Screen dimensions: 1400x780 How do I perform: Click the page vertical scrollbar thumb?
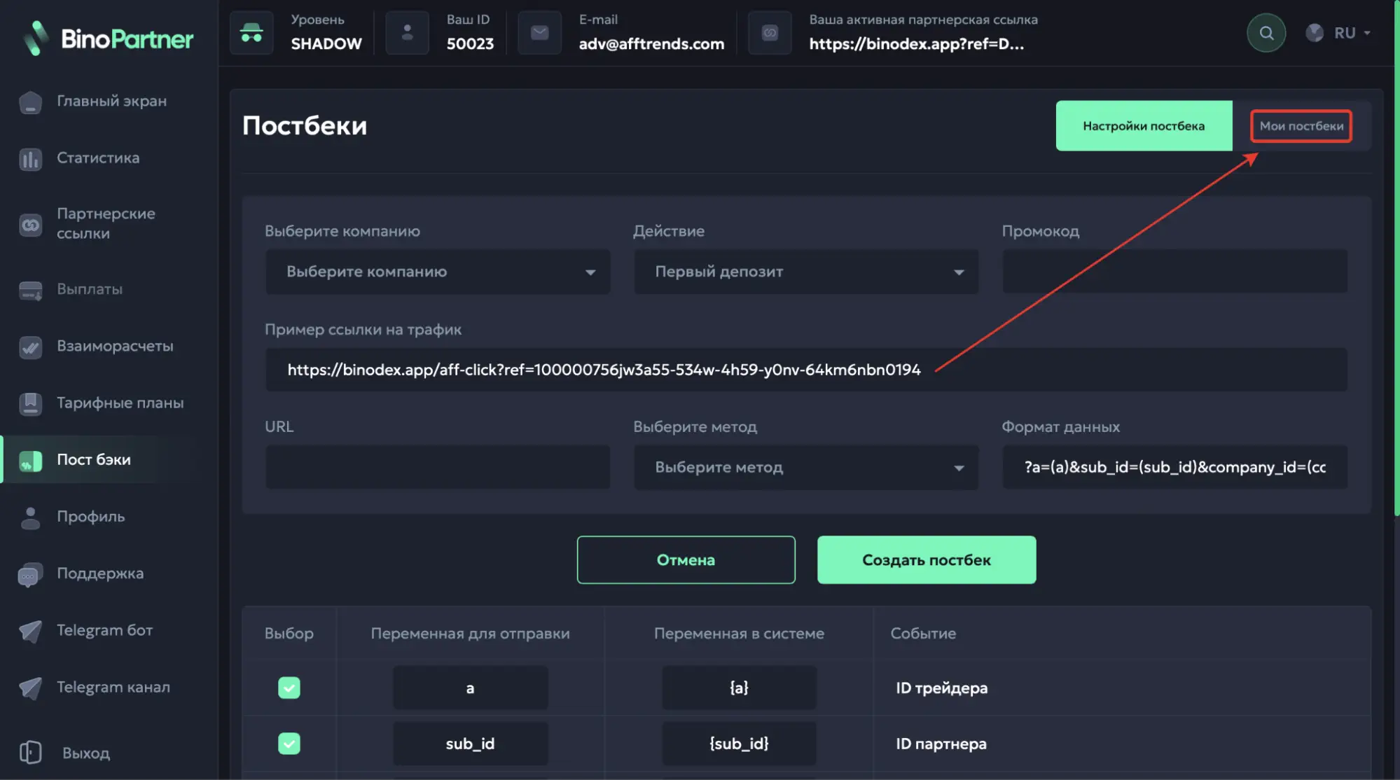[x=1396, y=259]
